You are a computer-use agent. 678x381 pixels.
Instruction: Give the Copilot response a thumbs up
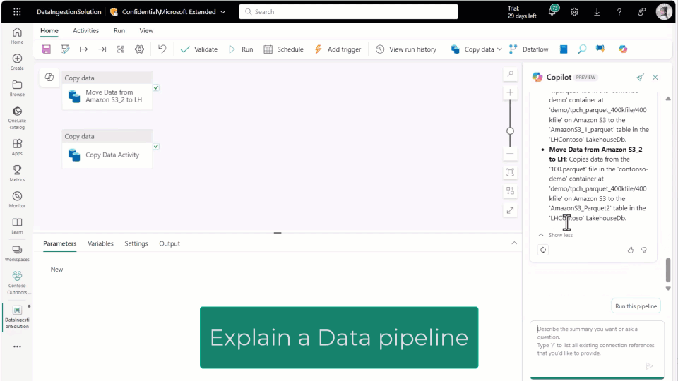[631, 250]
